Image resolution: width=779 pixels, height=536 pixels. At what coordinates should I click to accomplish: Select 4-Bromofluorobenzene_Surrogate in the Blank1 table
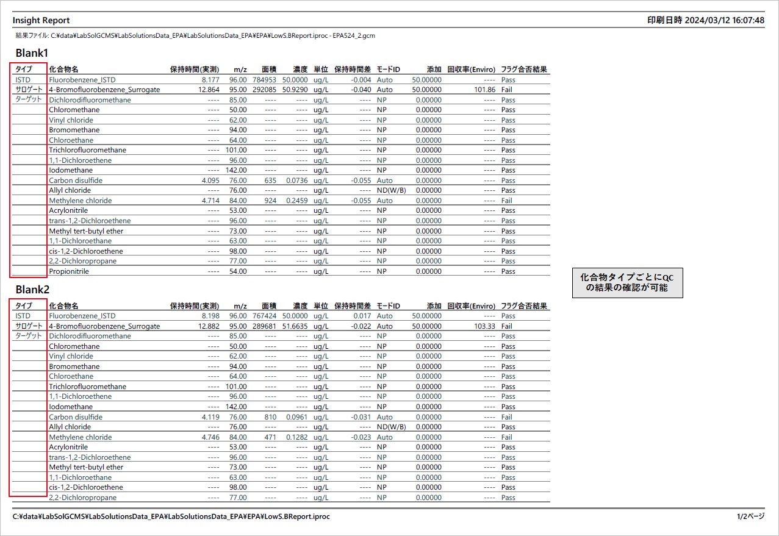[x=104, y=90]
